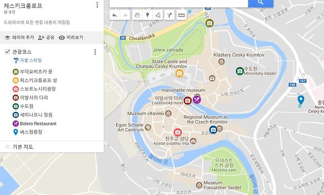Click the pink camera marker above 천주교 성당
324x195 pixels.
click(177, 132)
